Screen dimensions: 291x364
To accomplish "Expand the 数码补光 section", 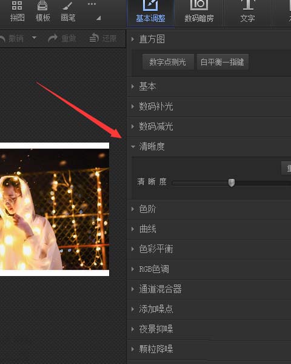I will pyautogui.click(x=209, y=106).
